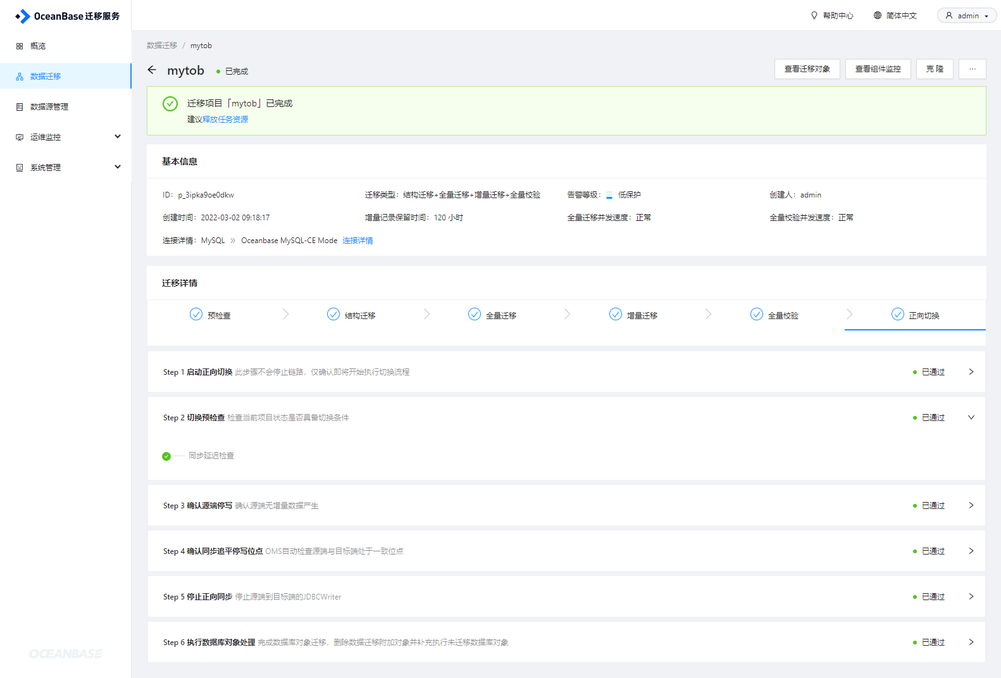The height and width of the screenshot is (678, 1001).
Task: Switch to the 结构迁移 tab
Action: tap(351, 315)
